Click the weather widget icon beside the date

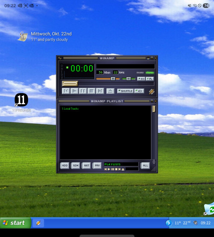pyautogui.click(x=23, y=37)
